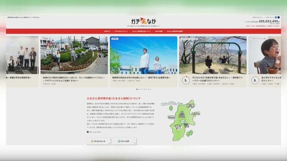Screen dimensions: 287x161
Task: Advance carousel with right arrow icon
Action: 278,62
